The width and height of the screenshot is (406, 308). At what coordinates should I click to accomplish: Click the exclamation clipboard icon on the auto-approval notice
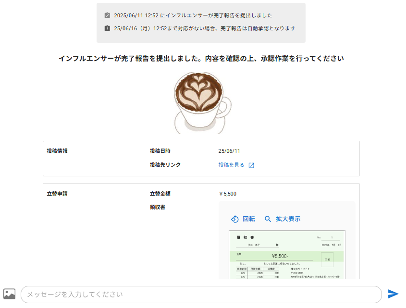pos(107,28)
